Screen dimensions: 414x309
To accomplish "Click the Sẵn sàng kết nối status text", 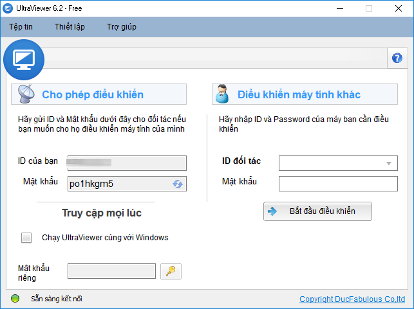I will 57,299.
